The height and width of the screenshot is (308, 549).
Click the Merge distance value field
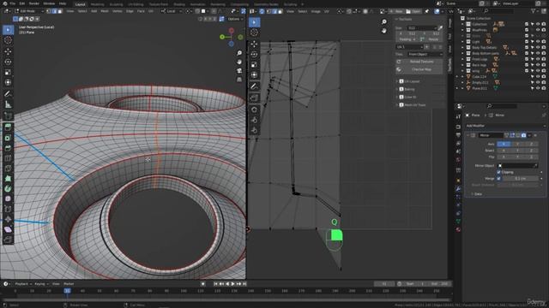(x=521, y=179)
